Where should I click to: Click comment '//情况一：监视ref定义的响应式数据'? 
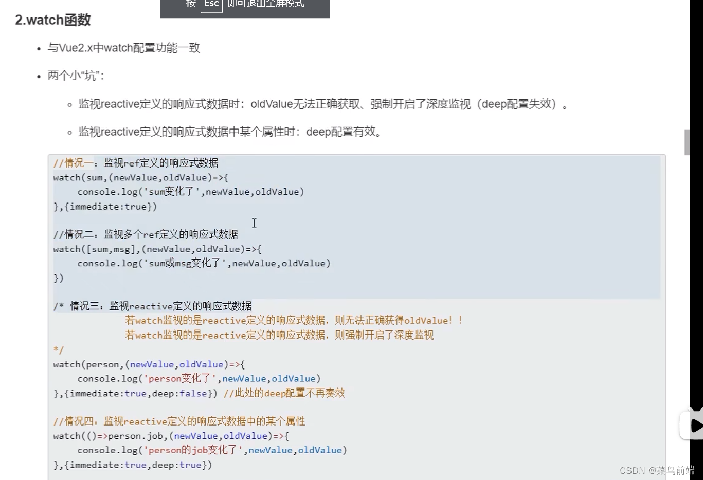(136, 163)
